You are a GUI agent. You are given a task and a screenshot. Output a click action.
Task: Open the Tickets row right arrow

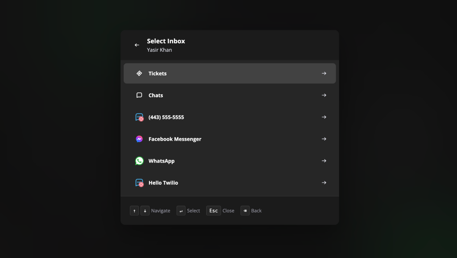324,73
